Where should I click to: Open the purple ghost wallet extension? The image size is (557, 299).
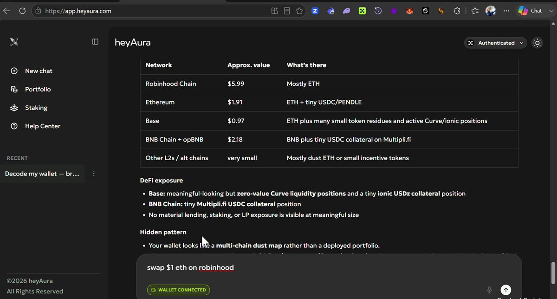[x=346, y=11]
